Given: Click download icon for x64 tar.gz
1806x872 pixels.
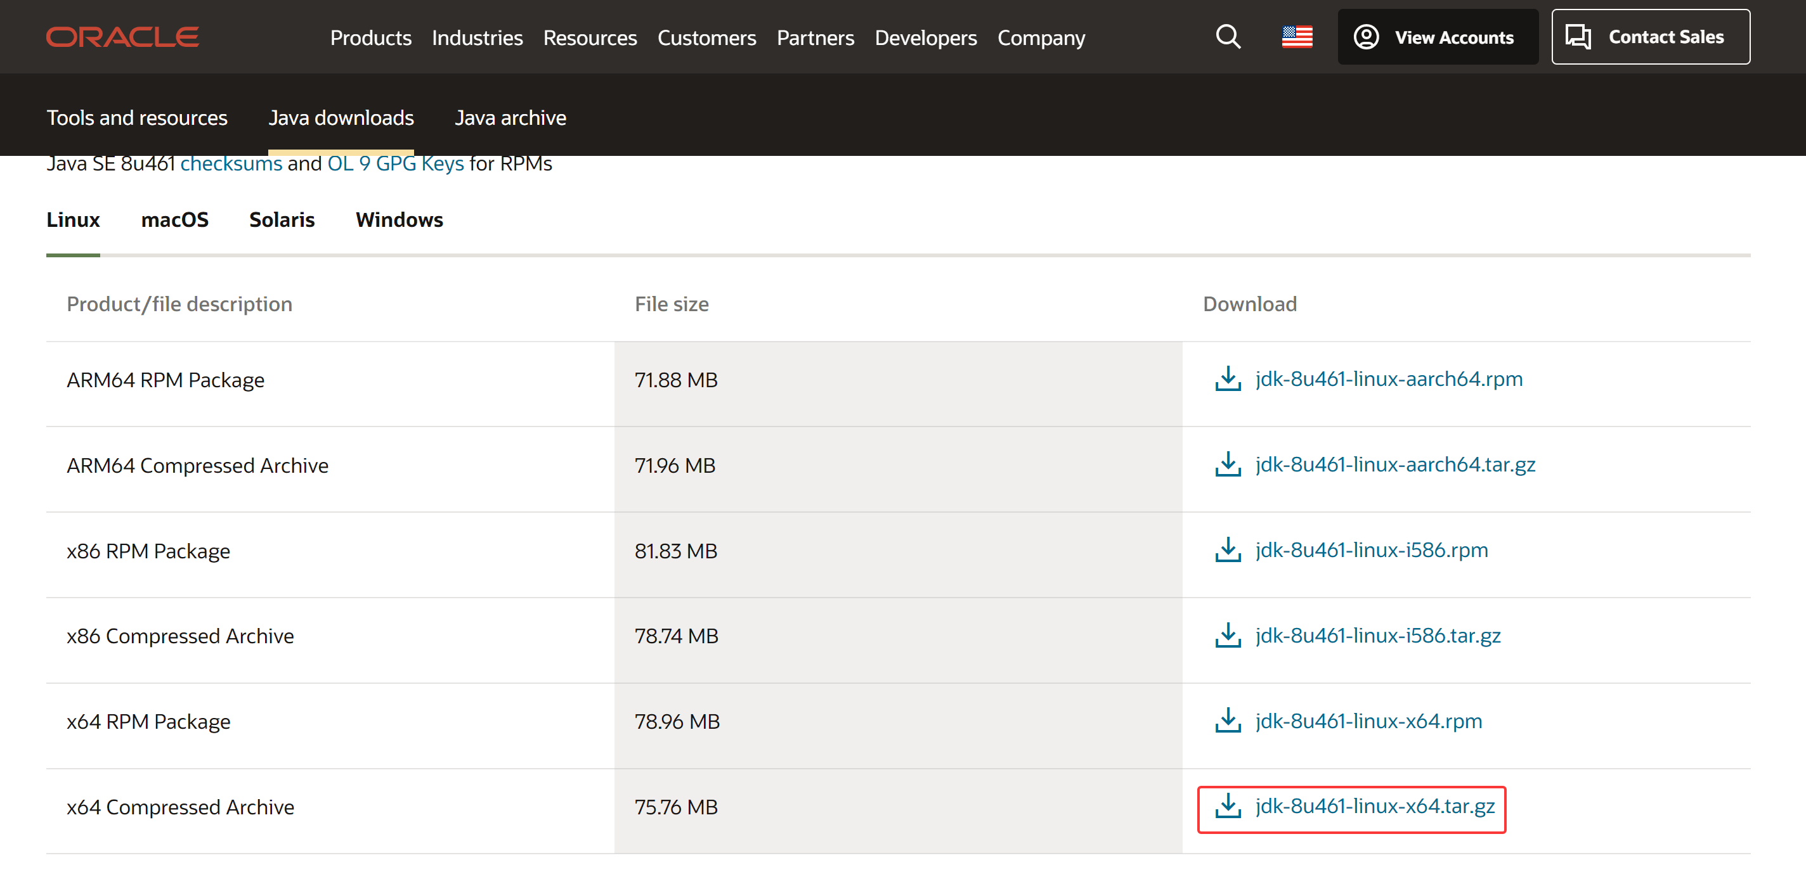Looking at the screenshot, I should tap(1228, 806).
